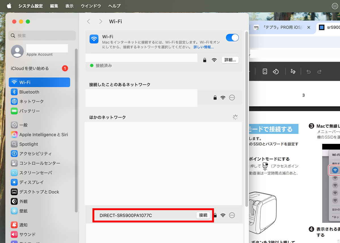
Task: Click the fit page icon in PDF viewer
Action: [x=265, y=71]
